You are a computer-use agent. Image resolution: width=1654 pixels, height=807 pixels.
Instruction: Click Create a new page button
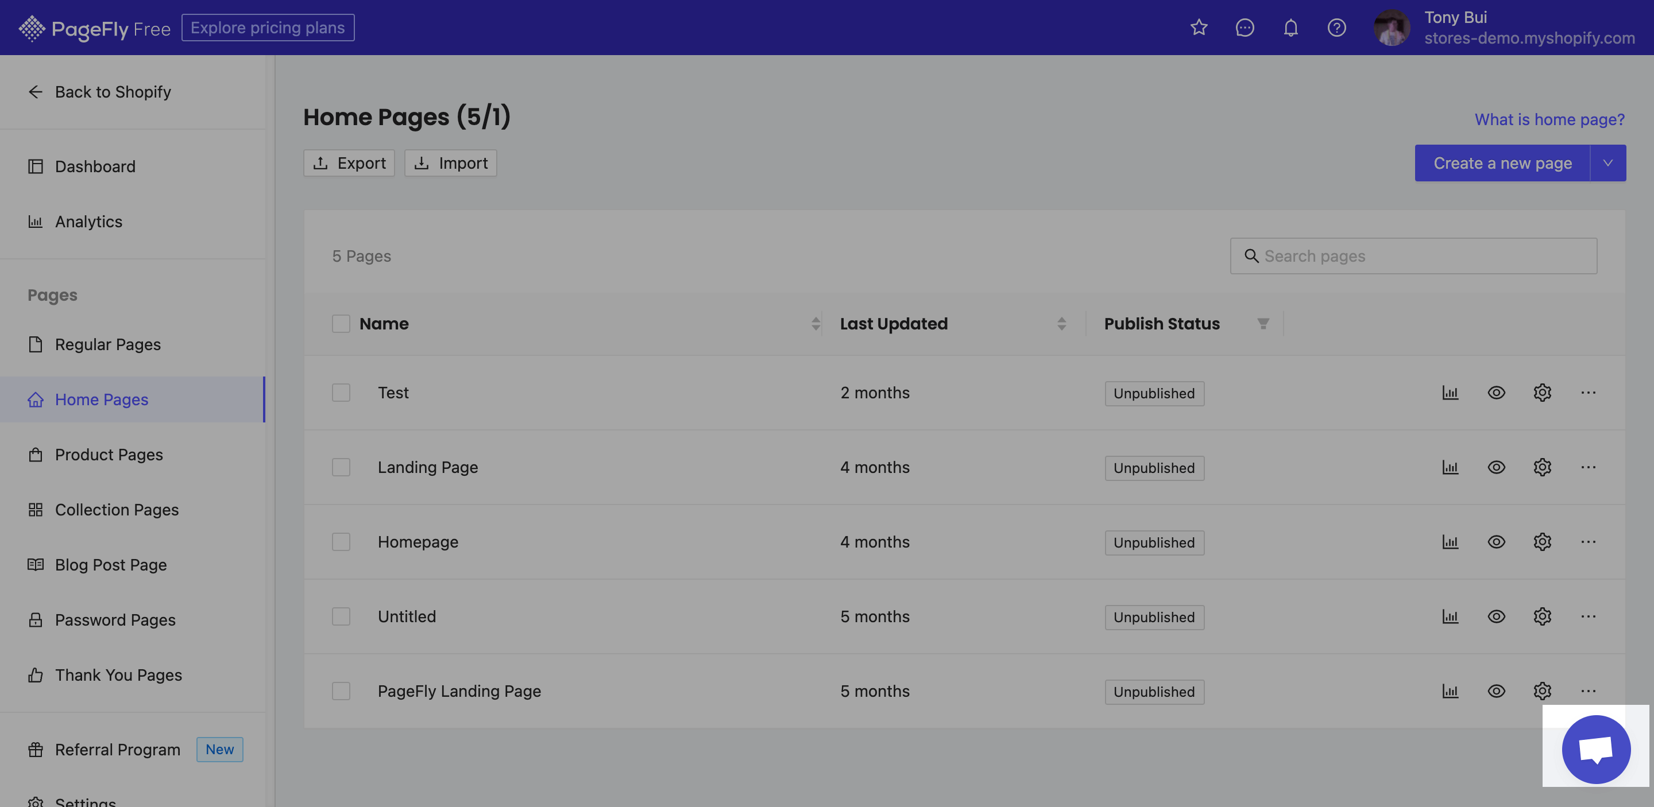1502,163
